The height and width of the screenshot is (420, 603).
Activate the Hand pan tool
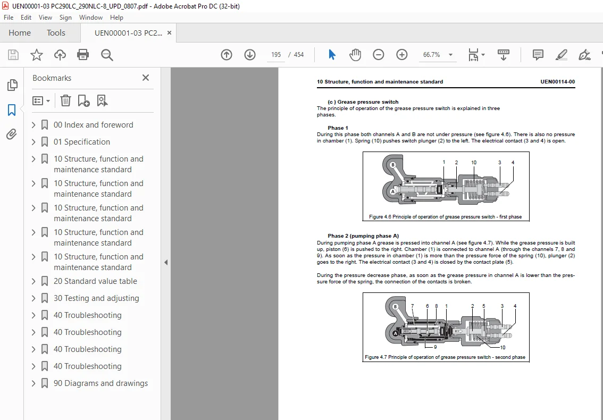pos(355,55)
